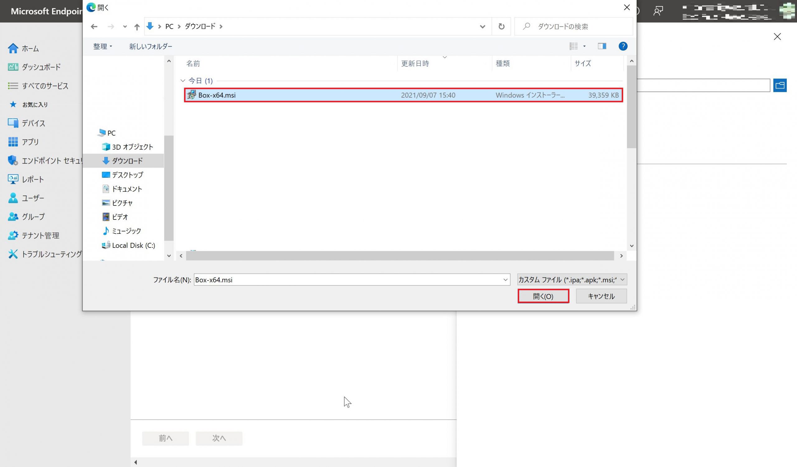Viewport: 797px width, 467px height.
Task: Go up one folder level
Action: pyautogui.click(x=137, y=27)
